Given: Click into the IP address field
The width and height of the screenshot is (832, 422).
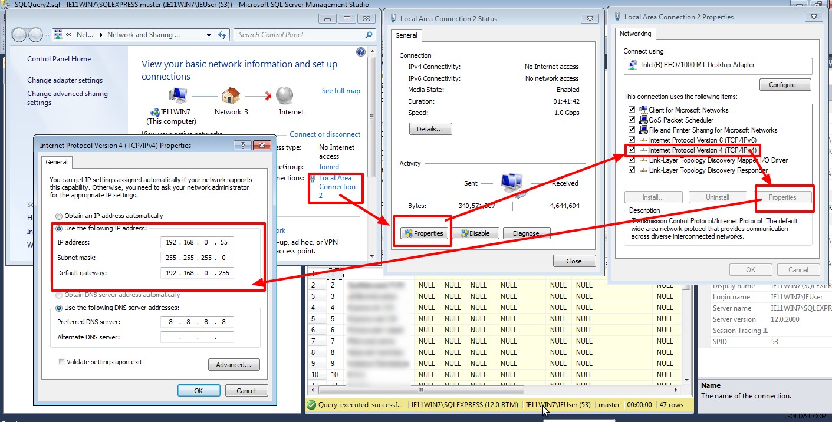Looking at the screenshot, I should [197, 242].
